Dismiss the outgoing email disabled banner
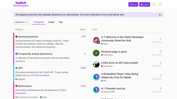This screenshot has height=99, width=177. [160, 15]
